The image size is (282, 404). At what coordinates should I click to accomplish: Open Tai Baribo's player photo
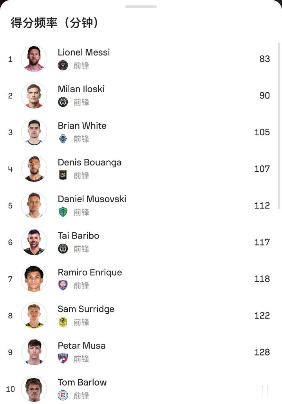click(x=34, y=242)
